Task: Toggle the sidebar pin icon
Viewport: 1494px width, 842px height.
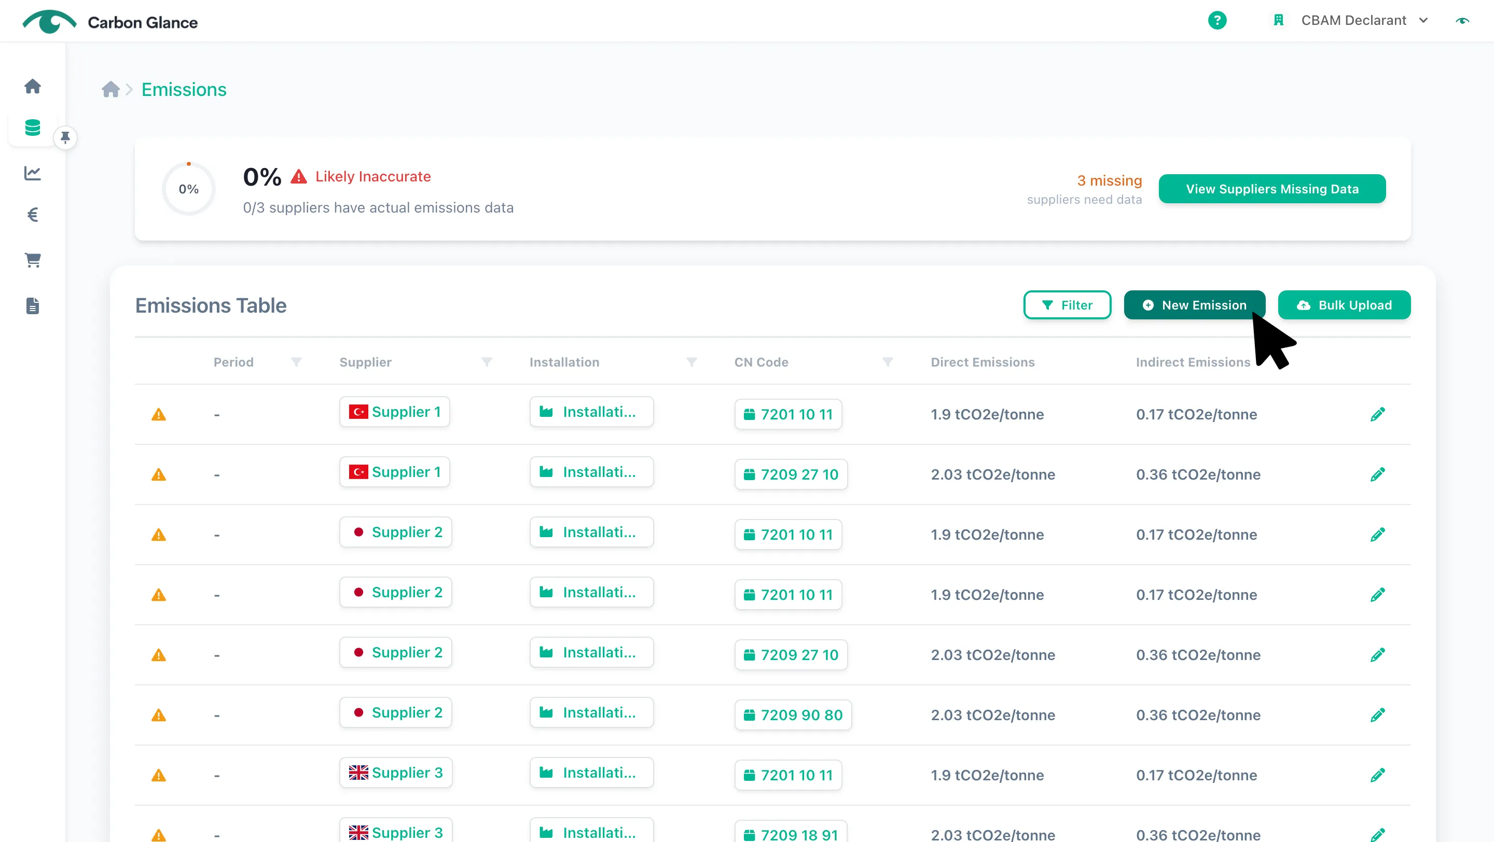Action: tap(65, 137)
